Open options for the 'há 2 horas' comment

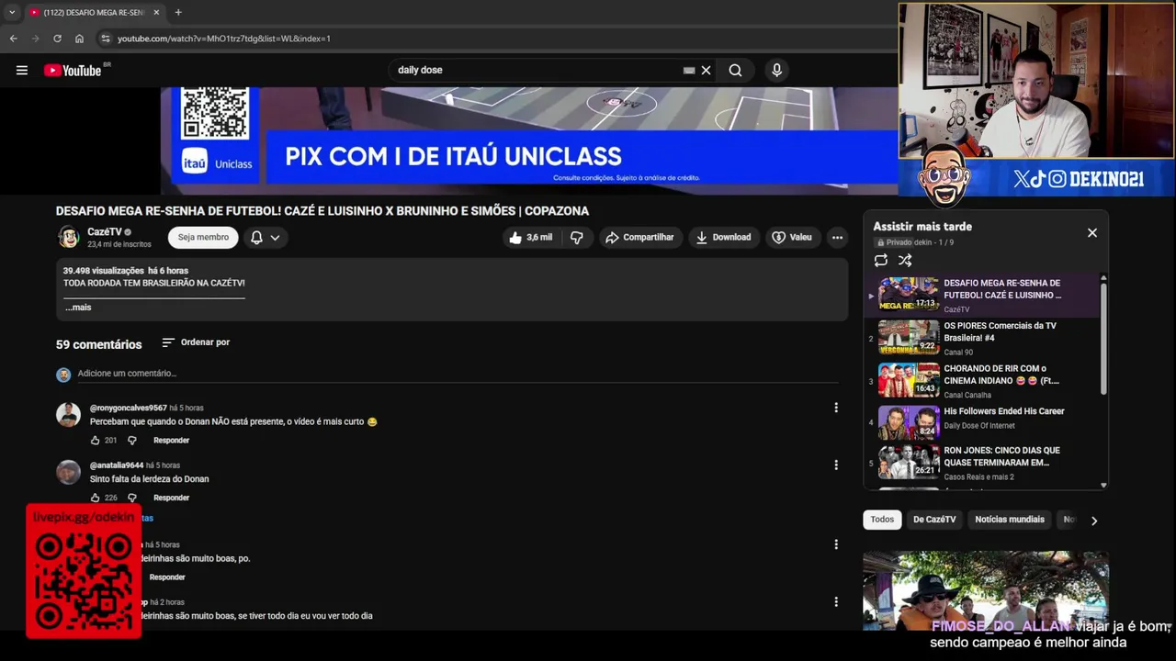click(x=836, y=602)
